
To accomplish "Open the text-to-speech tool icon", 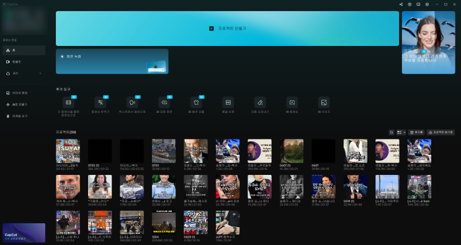I will coord(132,102).
